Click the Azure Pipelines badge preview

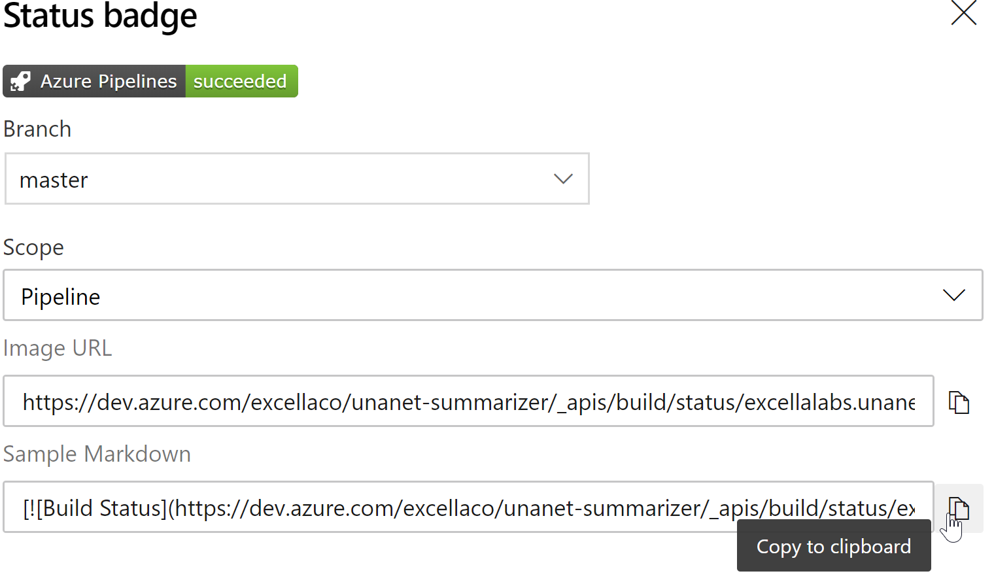150,81
